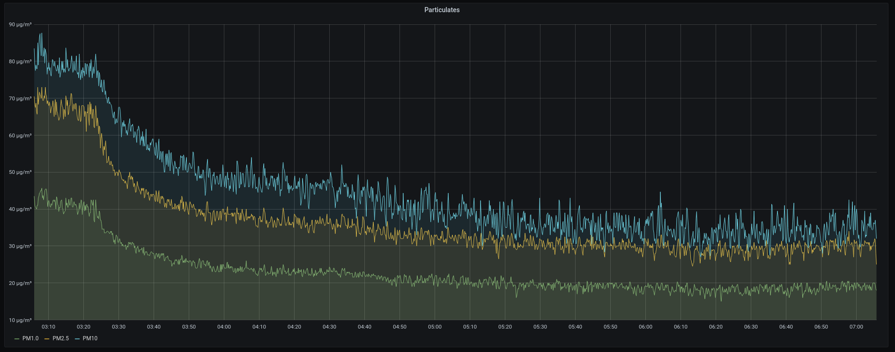895x352 pixels.
Task: Click the 70 µg/m³ y-axis label
Action: point(20,98)
